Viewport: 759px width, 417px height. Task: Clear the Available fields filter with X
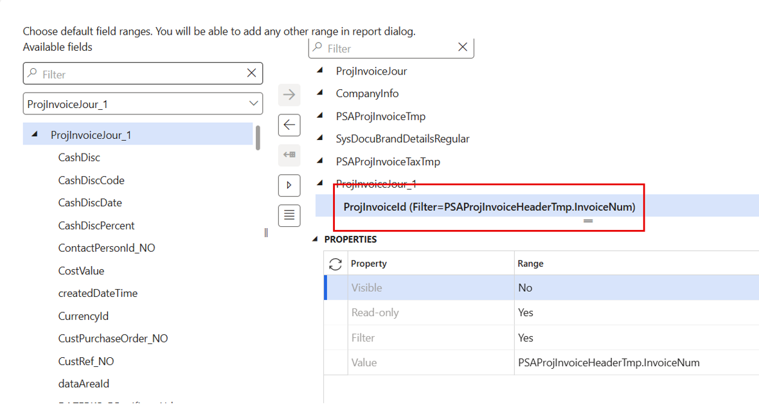[x=251, y=73]
